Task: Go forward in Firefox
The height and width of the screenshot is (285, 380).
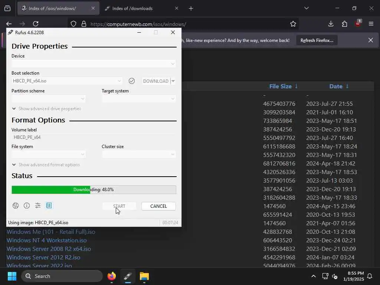Action: point(22,24)
